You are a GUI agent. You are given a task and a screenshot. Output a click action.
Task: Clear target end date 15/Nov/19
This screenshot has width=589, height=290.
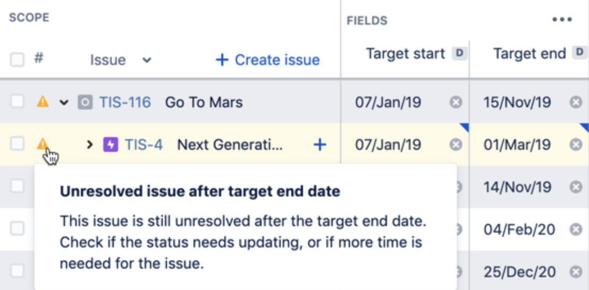coord(576,102)
